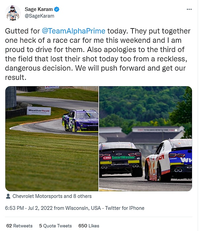The image size is (200, 231).
Task: View the 5 Quote Tweets list
Action: click(55, 226)
